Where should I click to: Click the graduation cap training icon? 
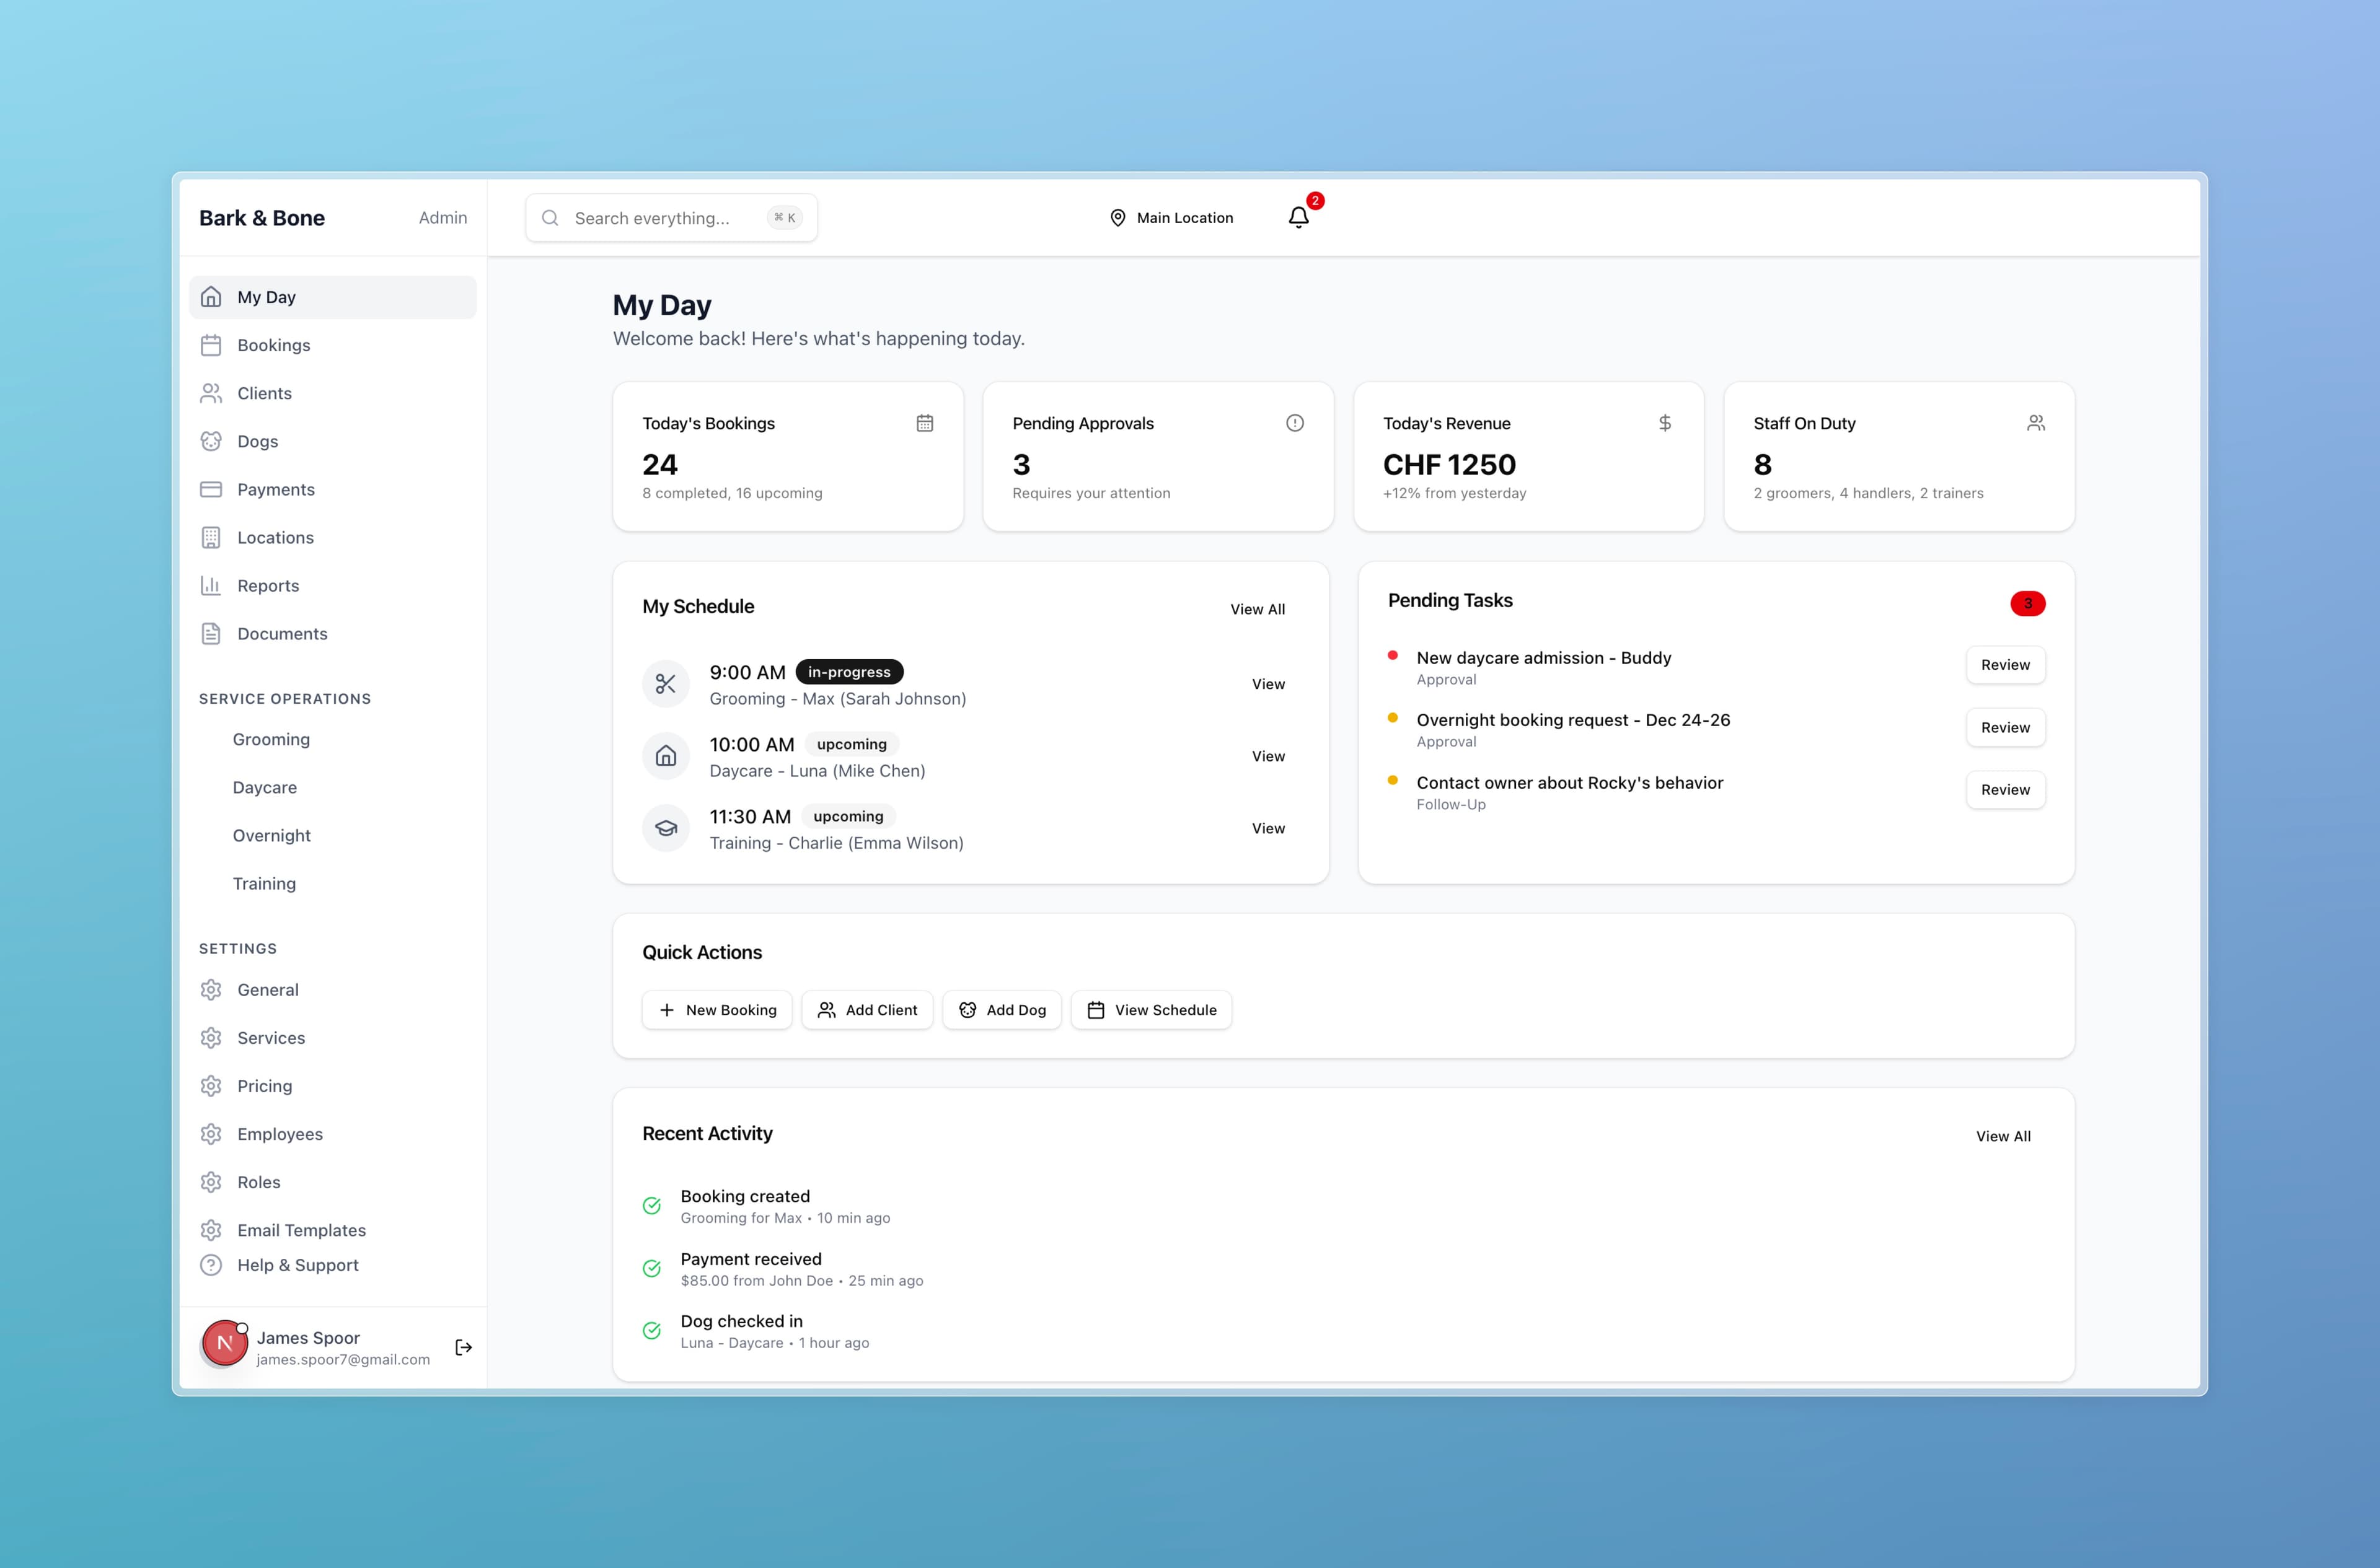click(x=665, y=828)
